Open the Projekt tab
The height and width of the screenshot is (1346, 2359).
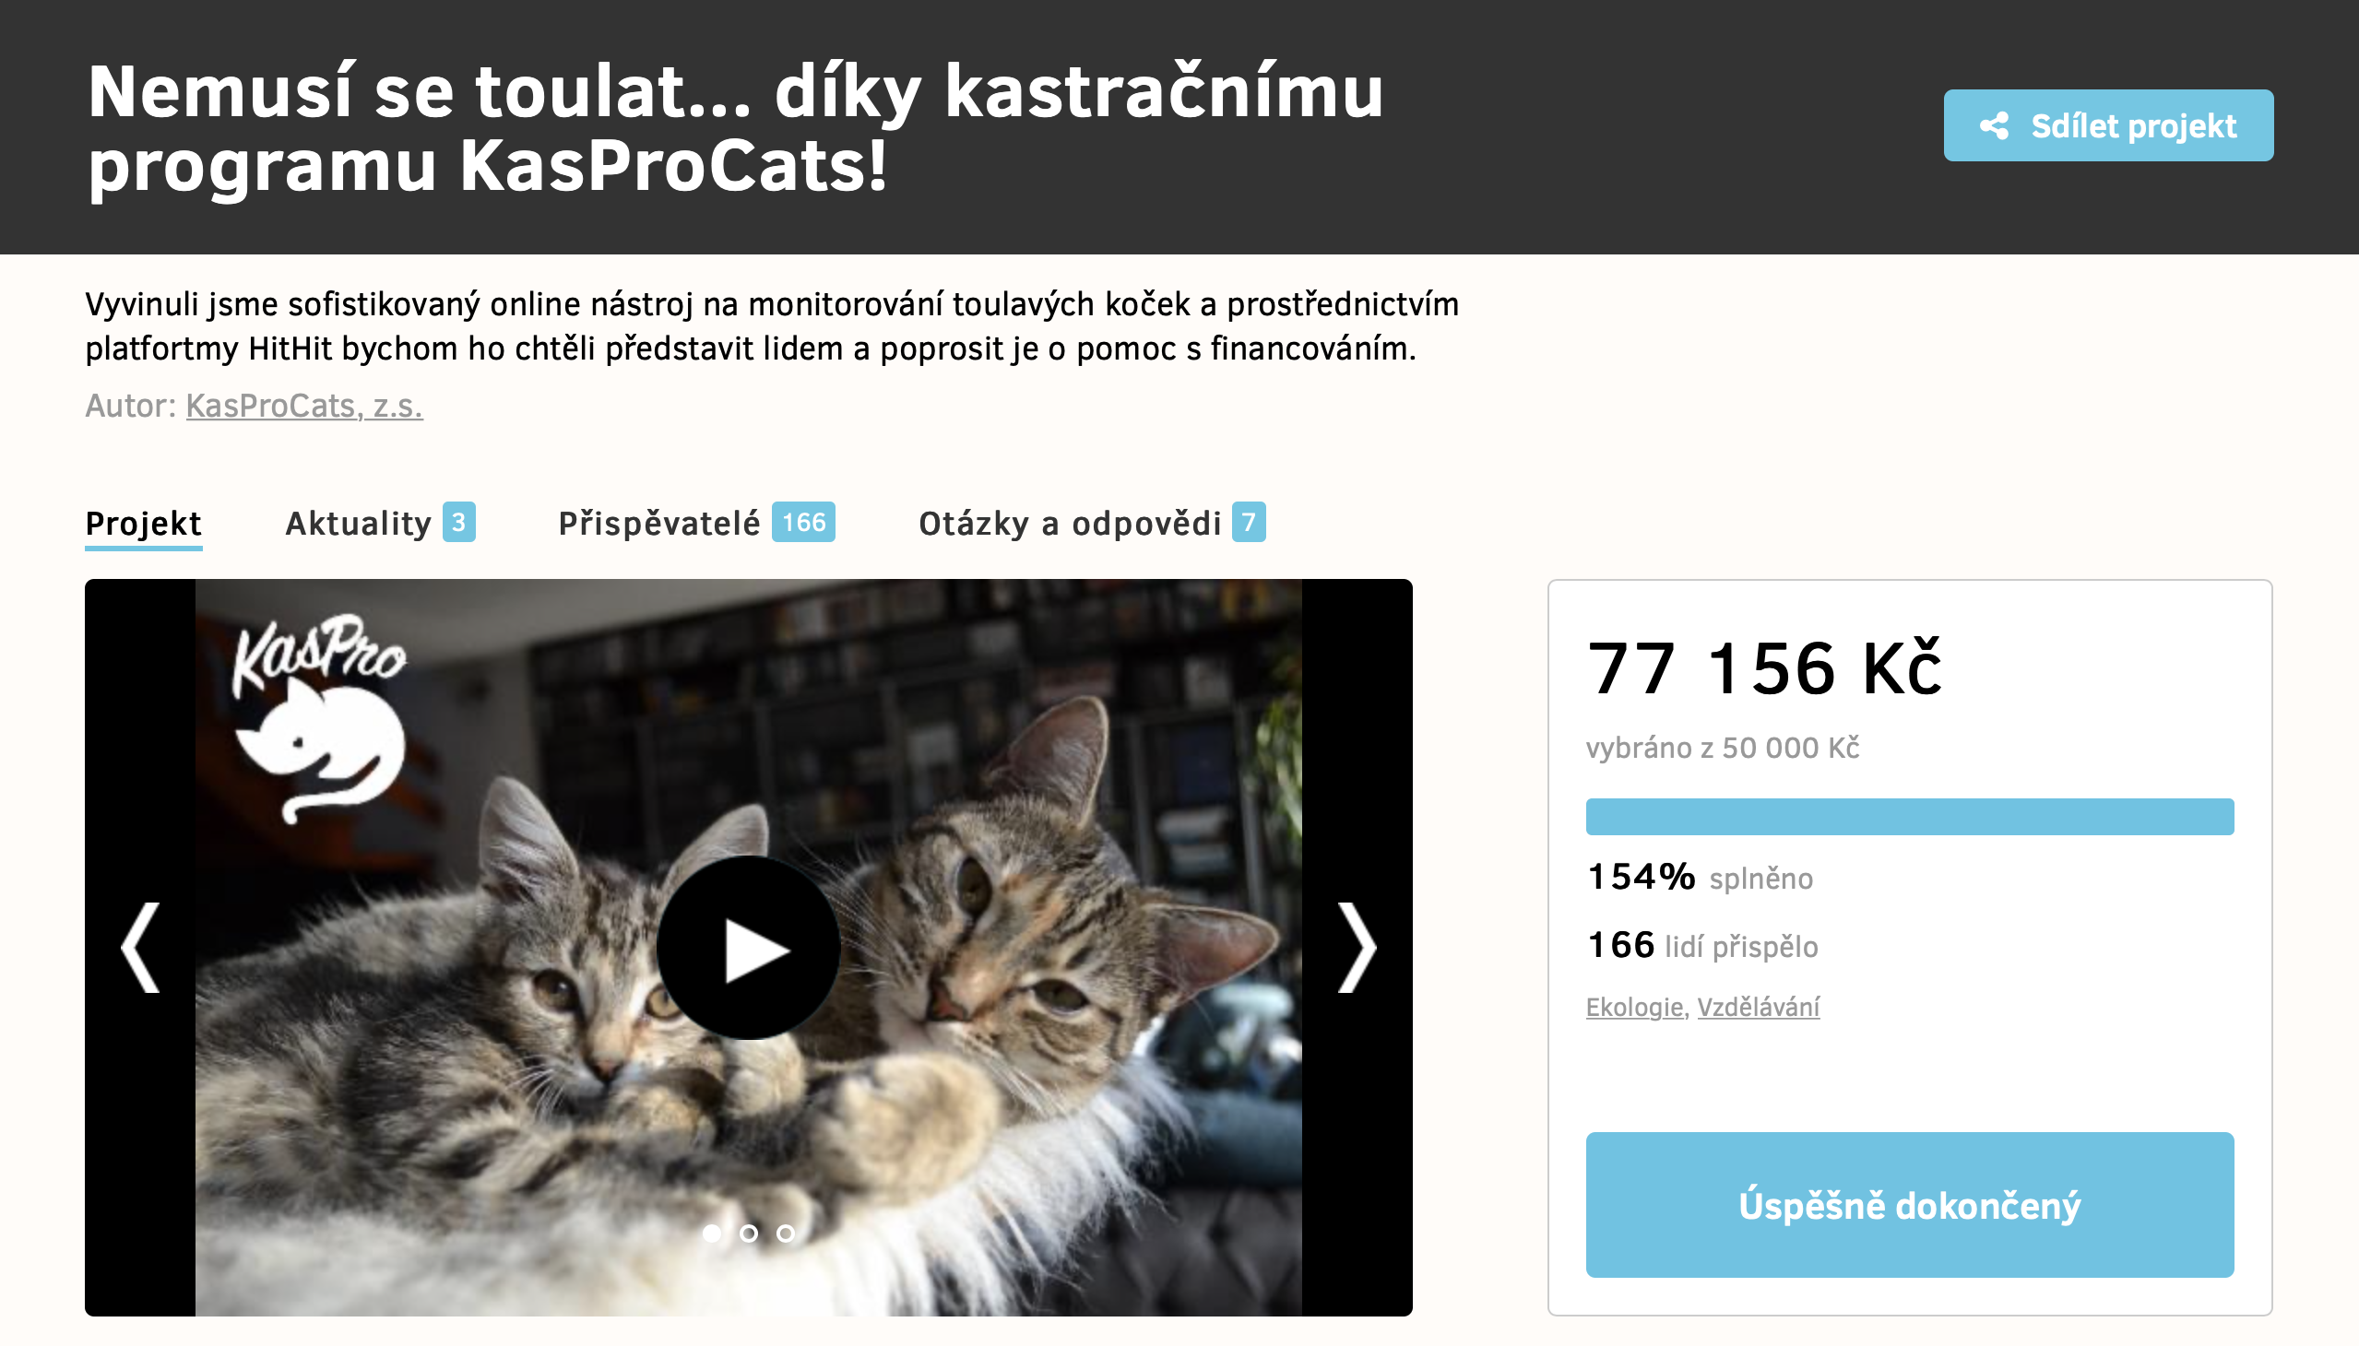[143, 525]
